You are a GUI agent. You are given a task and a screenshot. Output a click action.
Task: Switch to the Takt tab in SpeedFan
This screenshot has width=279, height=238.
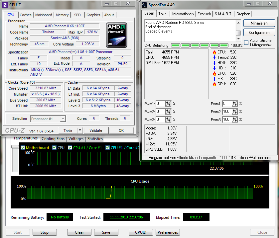(x=162, y=14)
